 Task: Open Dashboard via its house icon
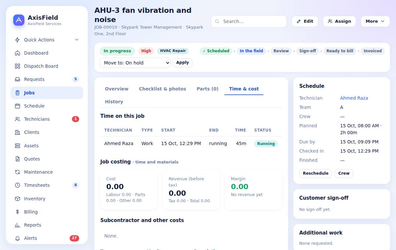point(17,53)
